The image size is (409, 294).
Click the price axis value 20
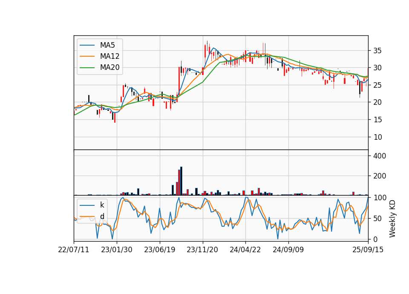coord(377,102)
